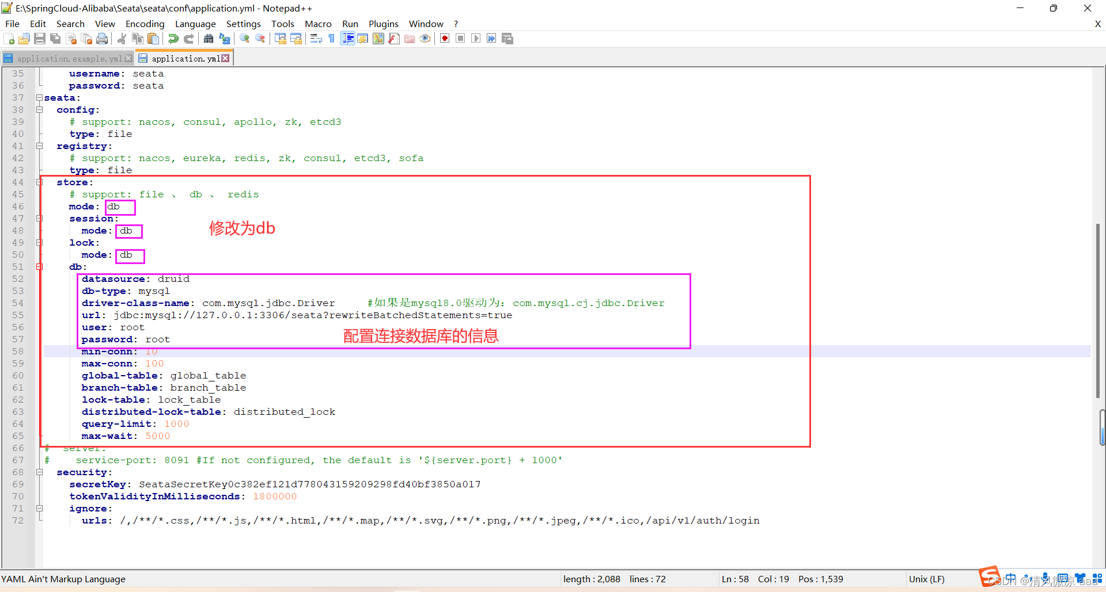Collapse the registry block fold marker

click(x=39, y=146)
